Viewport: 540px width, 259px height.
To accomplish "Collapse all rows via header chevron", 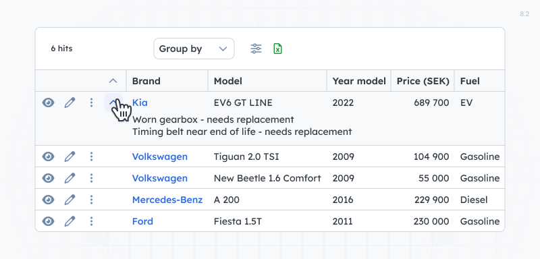I will tap(113, 81).
